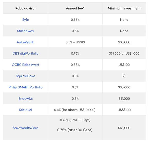
Task: Follow the DBS digiPortfolio link
Action: [x=26, y=53]
